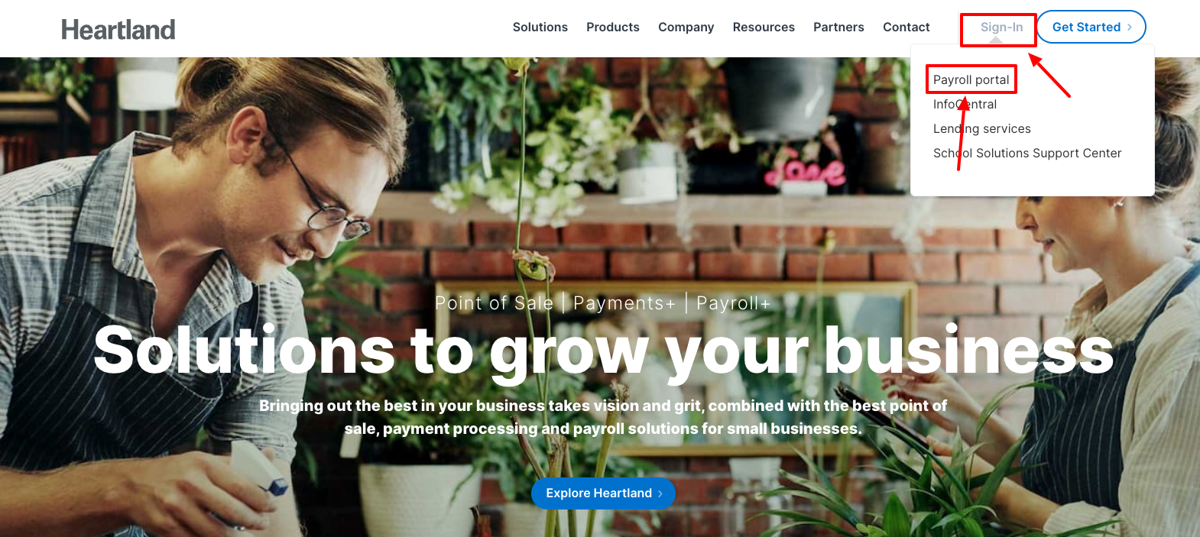Viewport: 1200px width, 537px height.
Task: Click the chevron arrow inside Get Started
Action: pos(1130,27)
